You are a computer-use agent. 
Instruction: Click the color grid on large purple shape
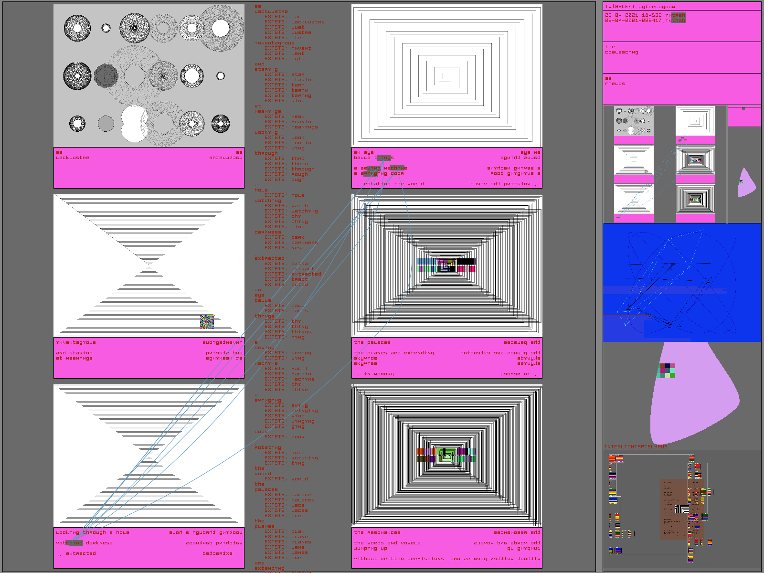(667, 371)
